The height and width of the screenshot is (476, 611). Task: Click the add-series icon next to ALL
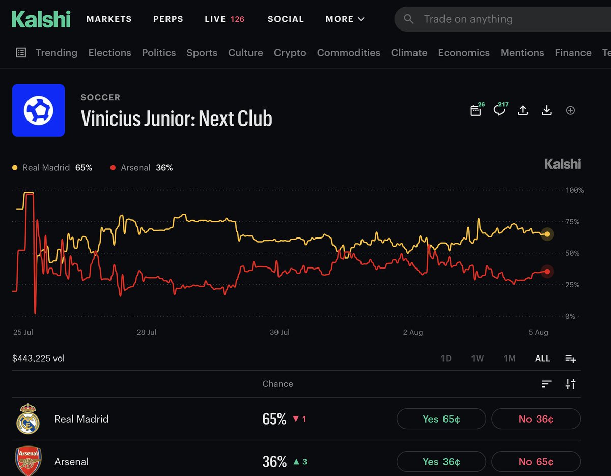pos(571,359)
